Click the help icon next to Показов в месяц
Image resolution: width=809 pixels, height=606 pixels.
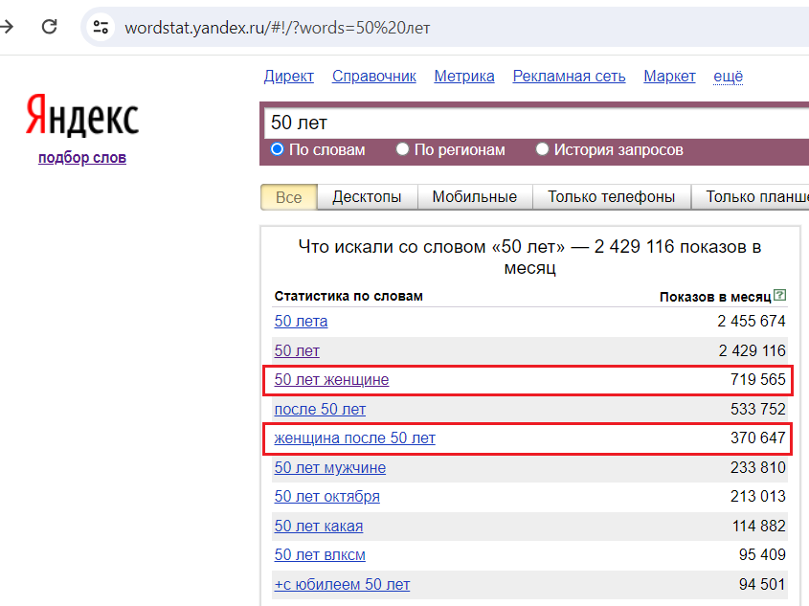780,296
